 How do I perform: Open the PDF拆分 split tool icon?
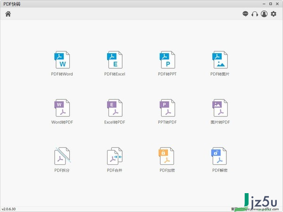62,156
